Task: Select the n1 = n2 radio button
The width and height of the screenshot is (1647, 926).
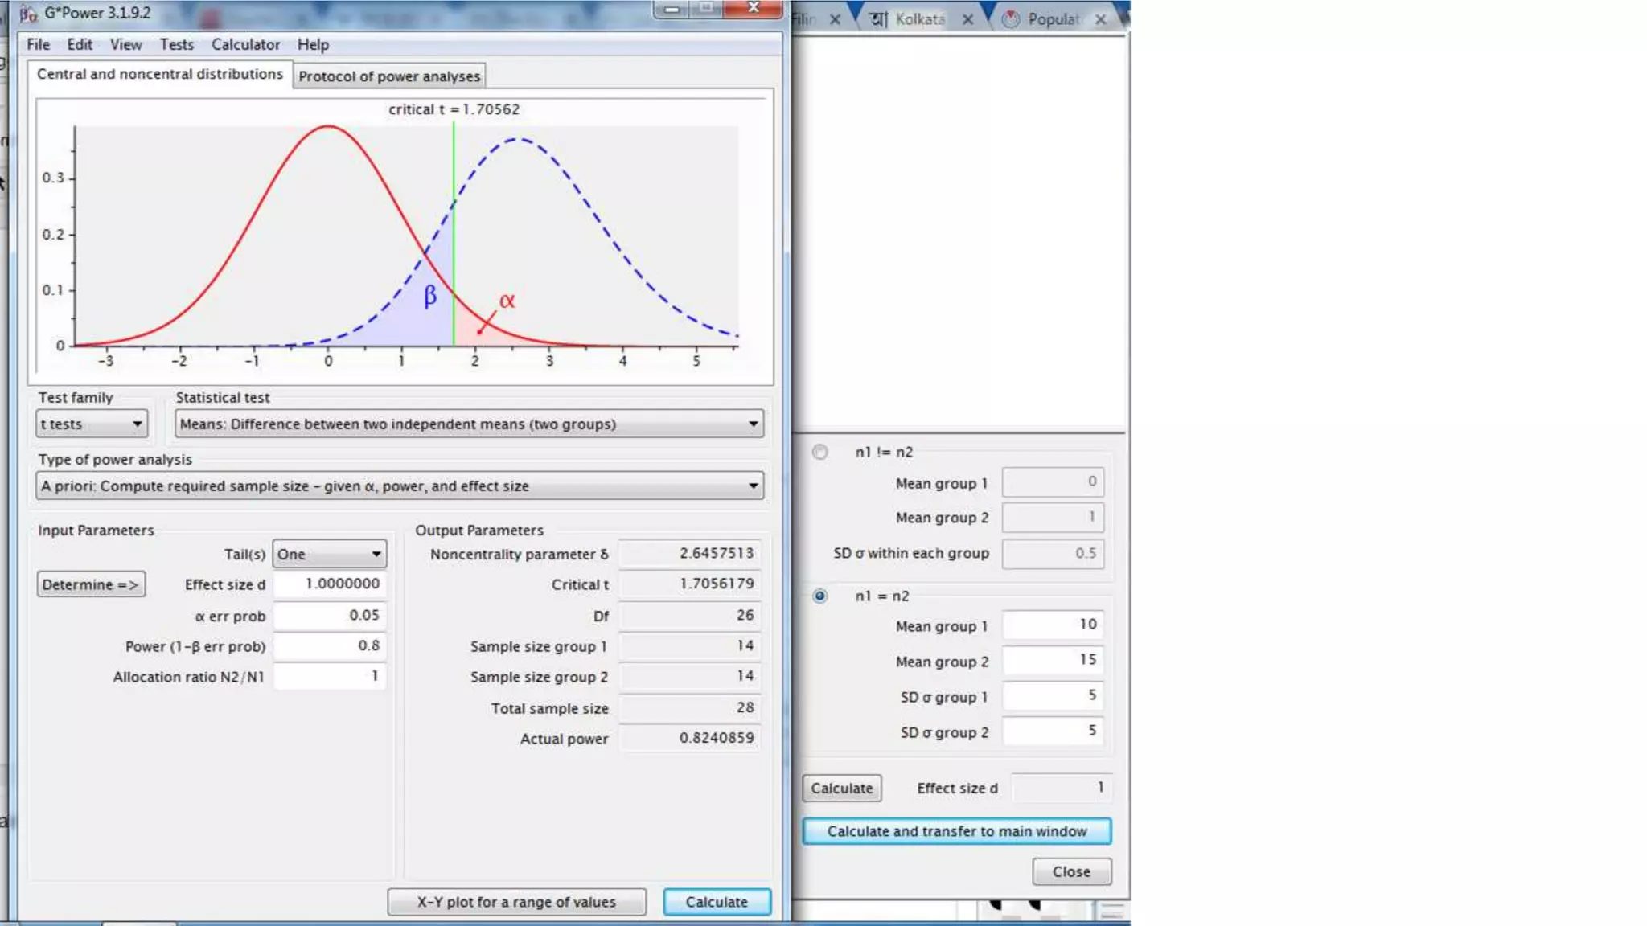Action: click(819, 596)
